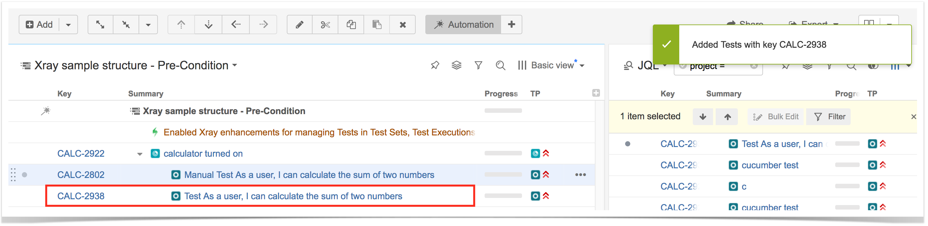
Task: Open Xray sample structure title dropdown
Action: point(235,65)
